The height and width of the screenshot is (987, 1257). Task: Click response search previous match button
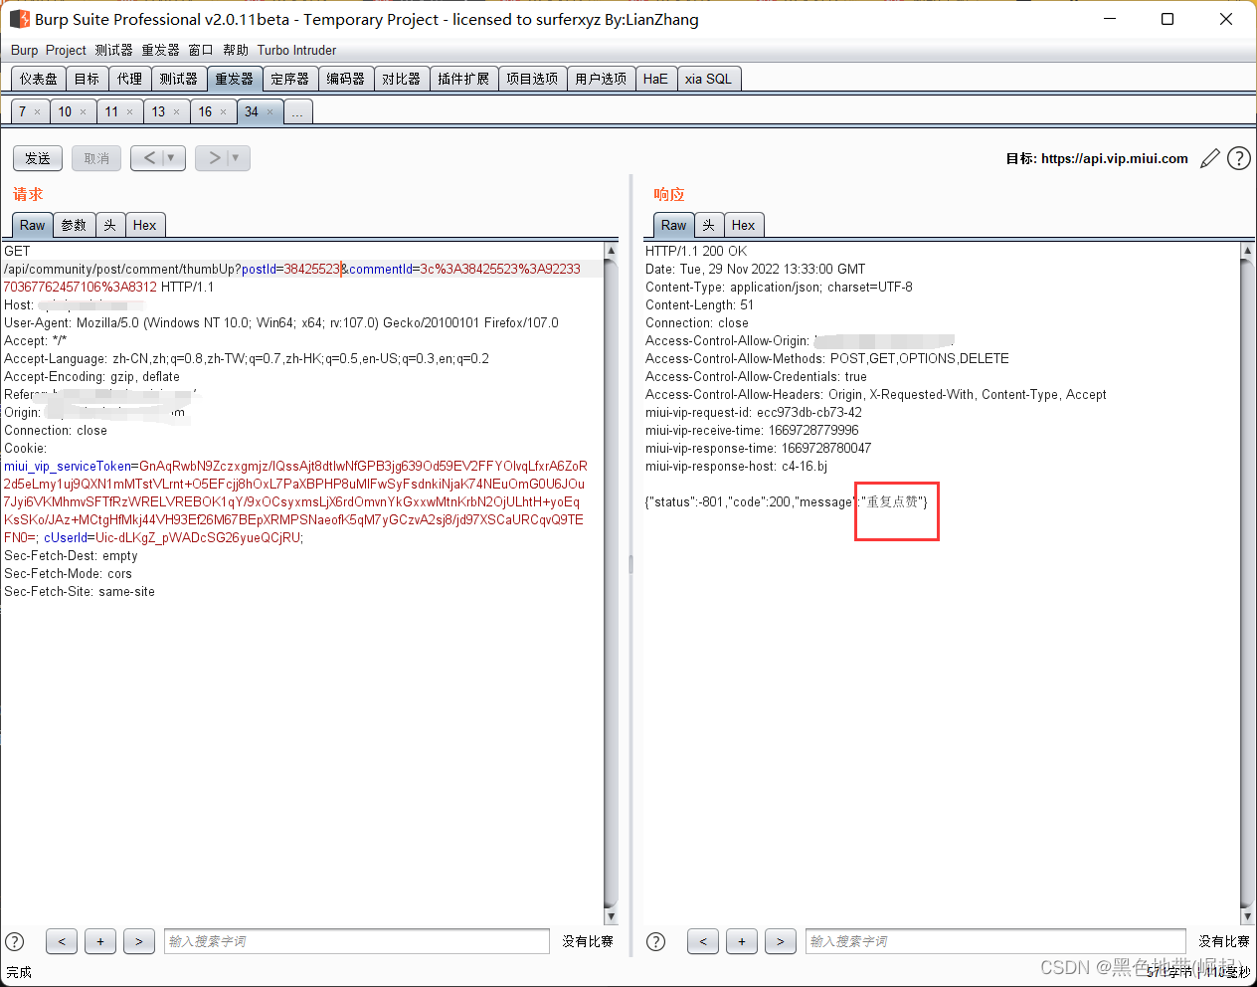click(x=703, y=941)
